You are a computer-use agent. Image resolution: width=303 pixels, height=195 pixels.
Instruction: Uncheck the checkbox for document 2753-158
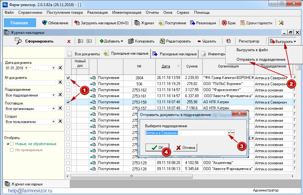pyautogui.click(x=68, y=102)
